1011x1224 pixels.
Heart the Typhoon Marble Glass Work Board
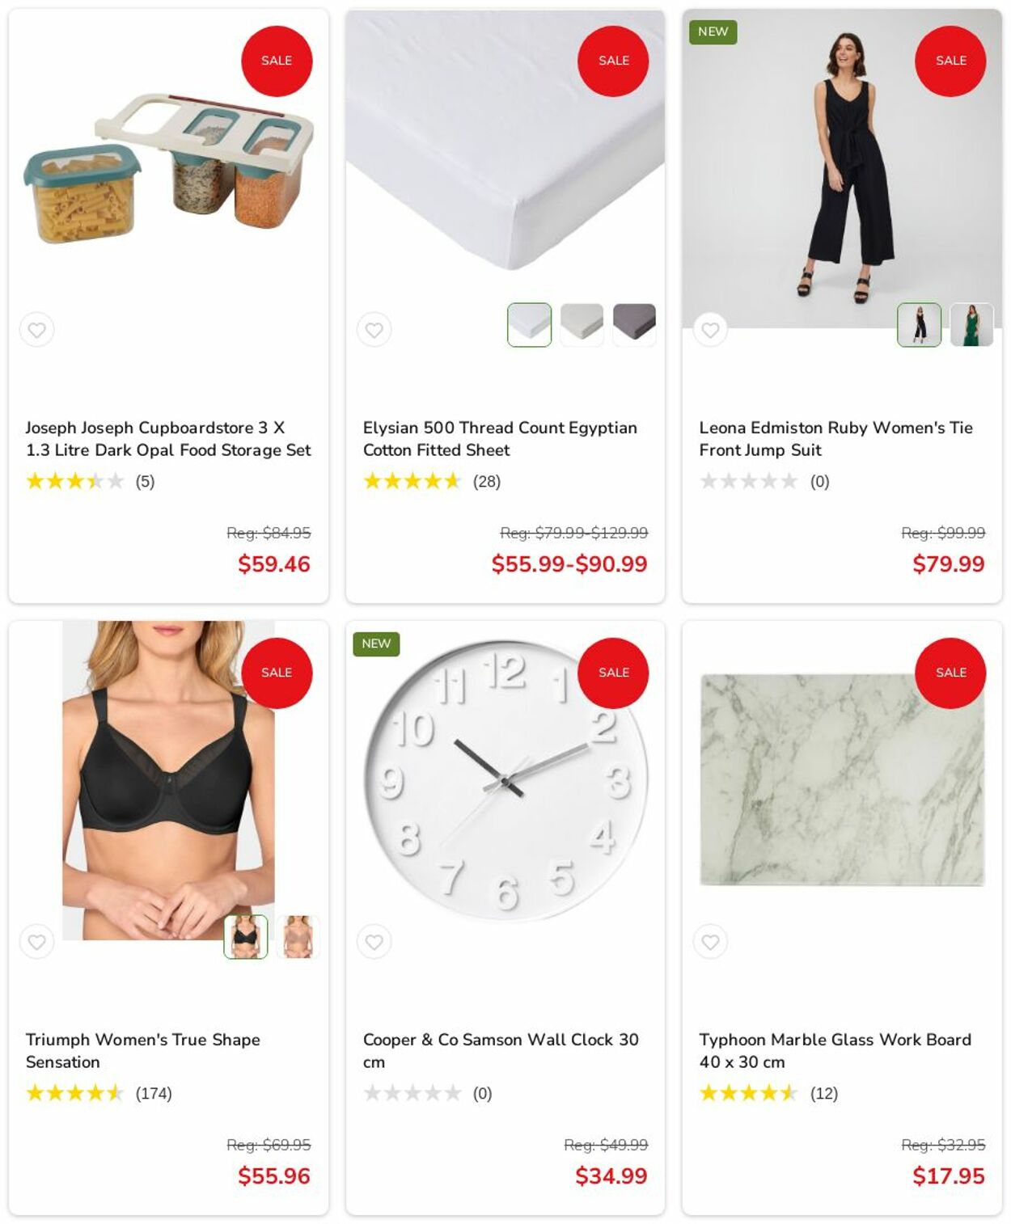click(x=711, y=942)
